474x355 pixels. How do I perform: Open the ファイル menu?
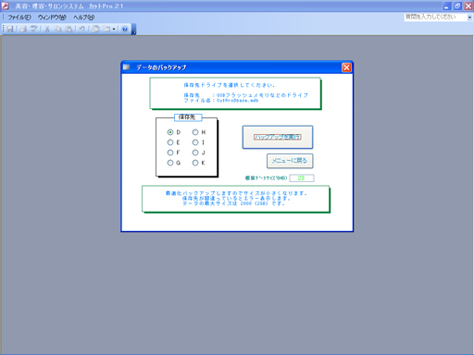(19, 18)
